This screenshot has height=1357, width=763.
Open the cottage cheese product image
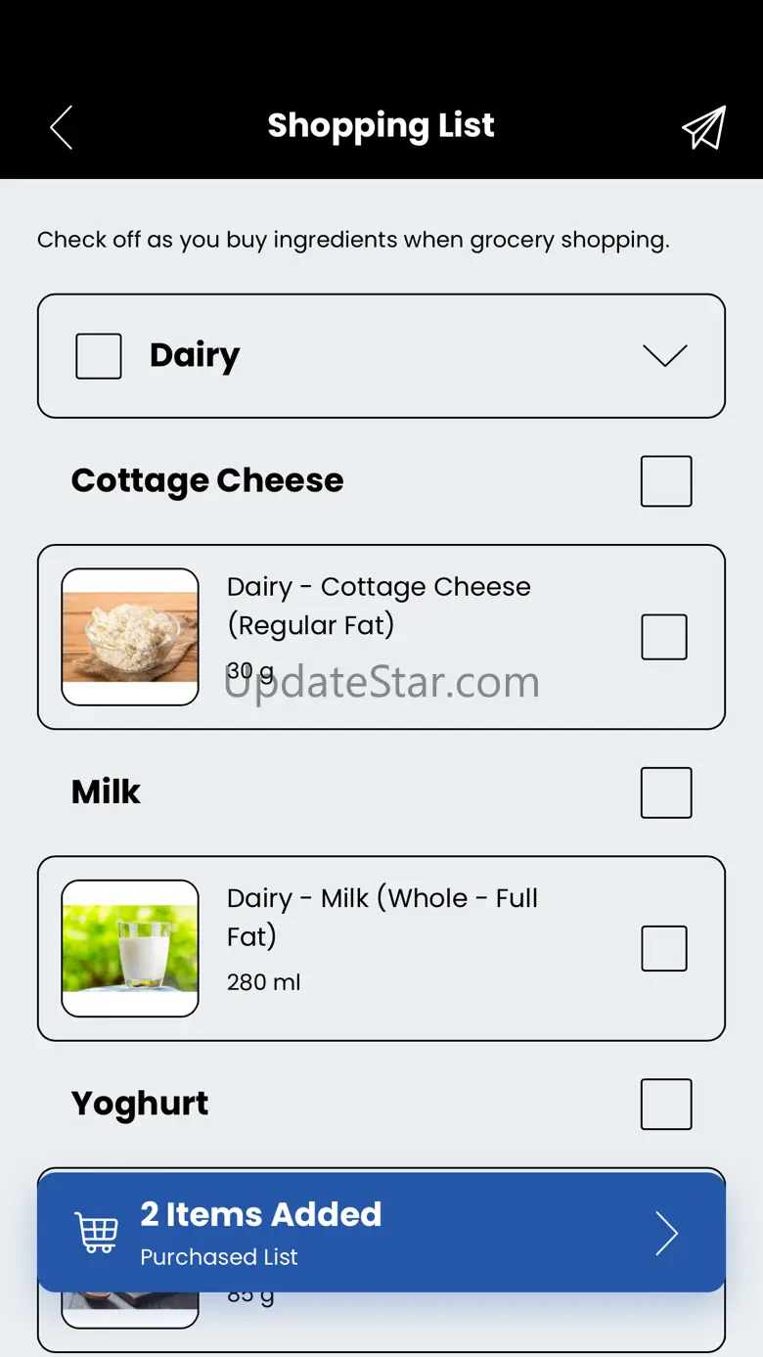(x=130, y=637)
